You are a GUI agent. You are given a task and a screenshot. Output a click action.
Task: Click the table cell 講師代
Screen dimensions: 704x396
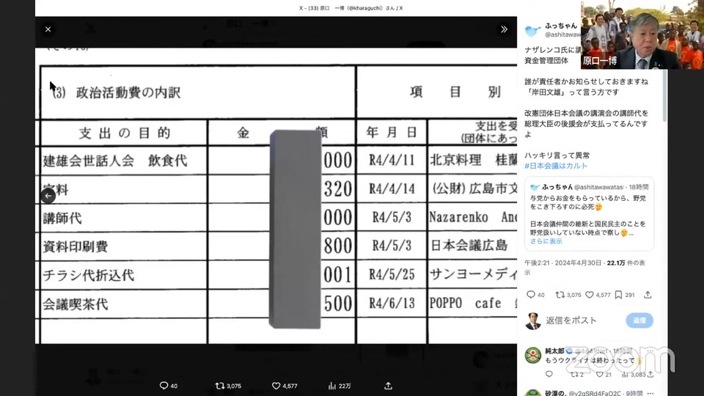pyautogui.click(x=124, y=218)
